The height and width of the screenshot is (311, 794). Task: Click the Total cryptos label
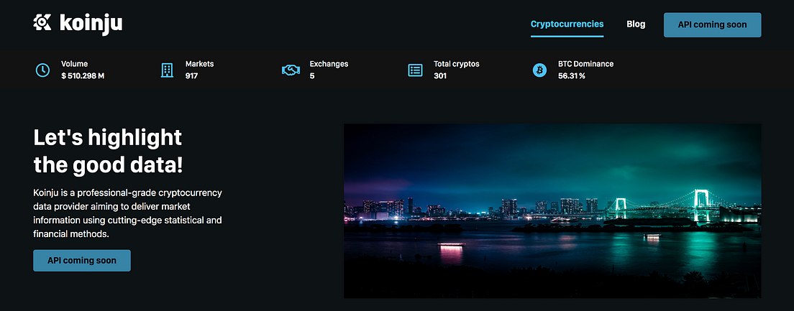point(456,64)
